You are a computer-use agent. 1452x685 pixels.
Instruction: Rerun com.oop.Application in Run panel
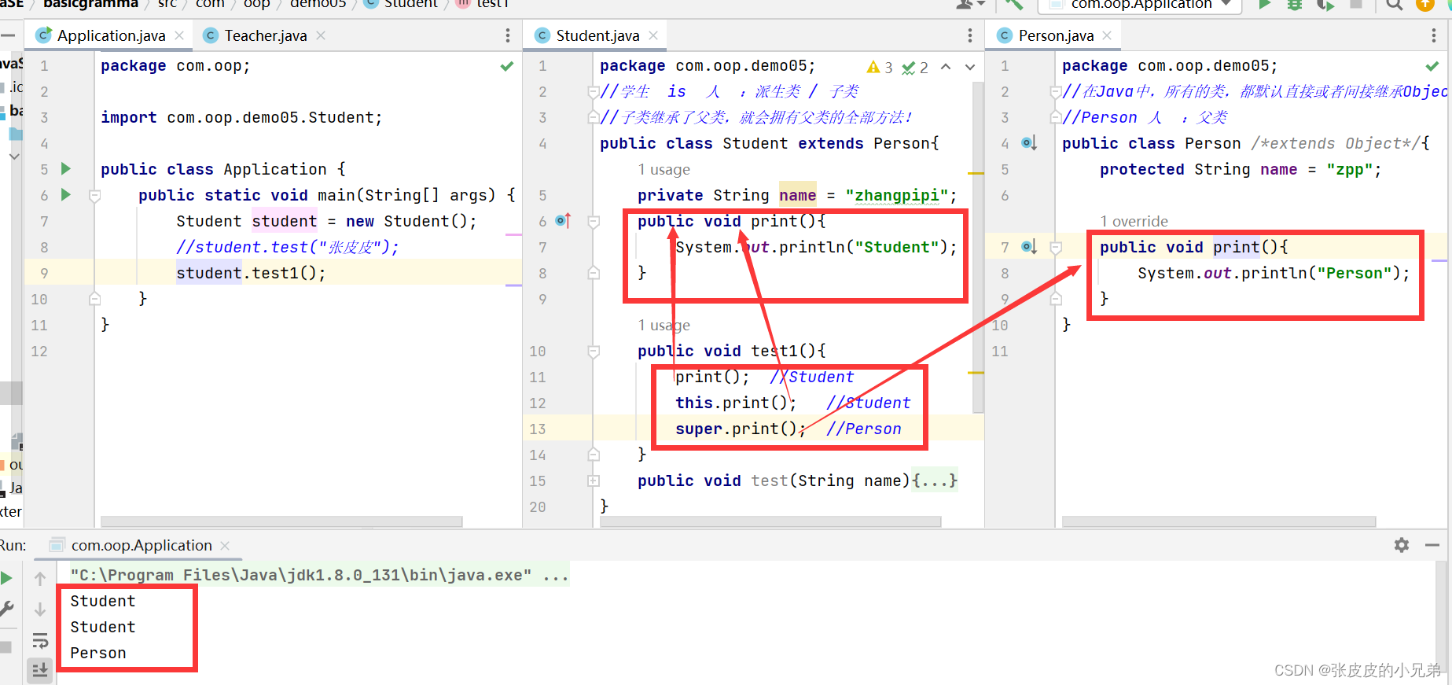(x=7, y=578)
